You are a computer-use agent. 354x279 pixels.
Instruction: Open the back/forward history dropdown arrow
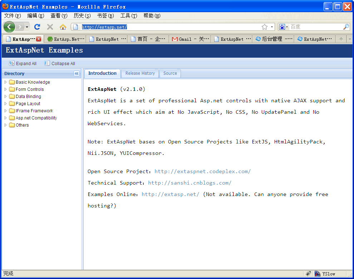coord(27,27)
